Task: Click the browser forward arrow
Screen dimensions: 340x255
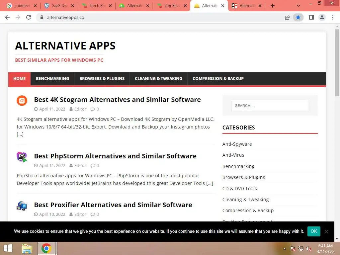Action: coord(18,17)
